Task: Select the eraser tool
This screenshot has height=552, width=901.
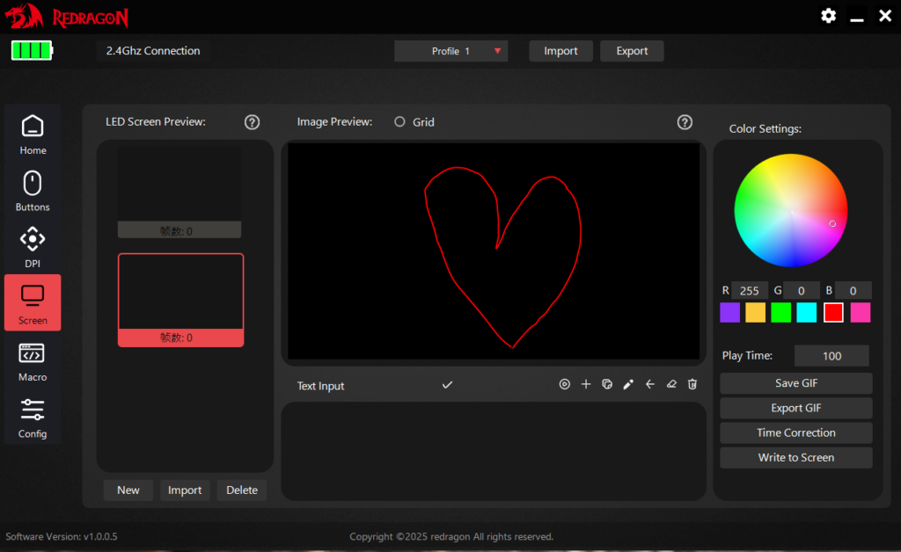Action: pyautogui.click(x=671, y=385)
